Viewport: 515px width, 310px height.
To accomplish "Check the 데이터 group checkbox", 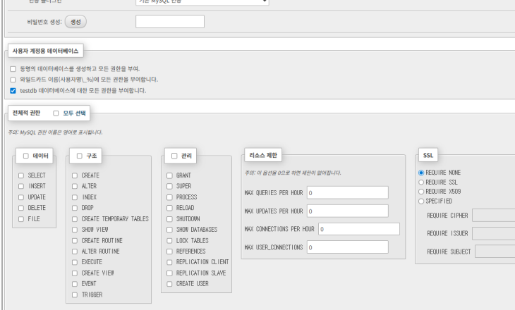I will 26,156.
